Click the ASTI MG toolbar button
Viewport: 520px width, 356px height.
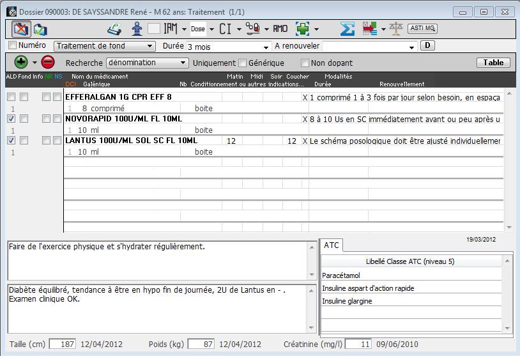(x=422, y=28)
